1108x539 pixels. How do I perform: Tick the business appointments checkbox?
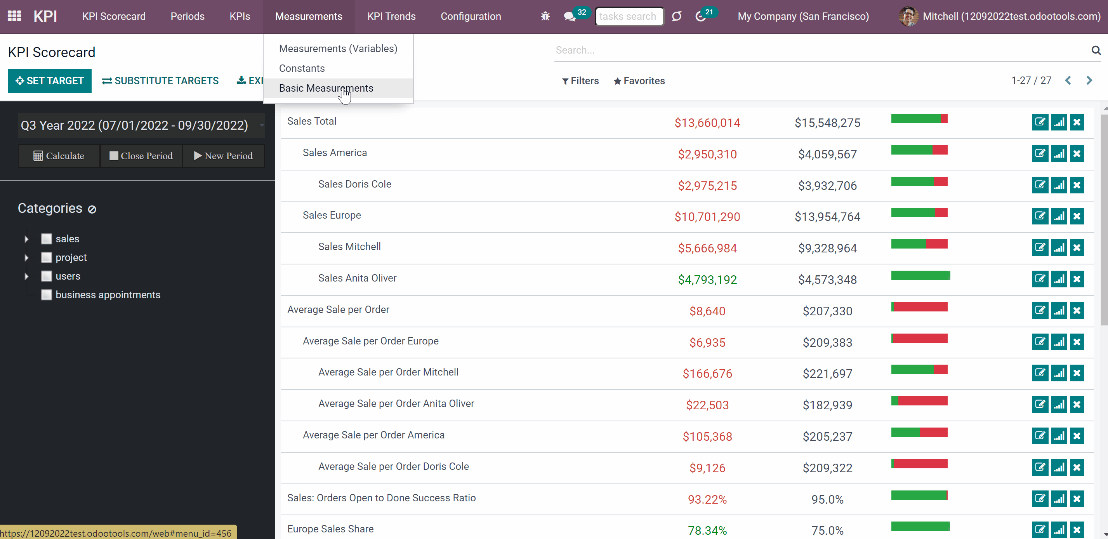tap(47, 295)
